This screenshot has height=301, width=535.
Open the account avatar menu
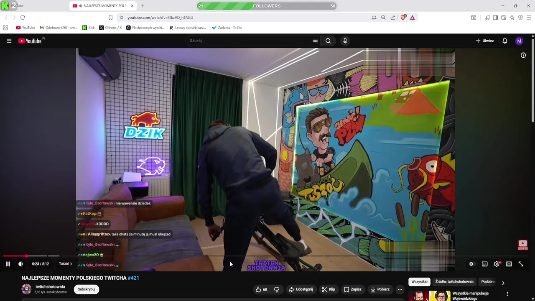pyautogui.click(x=519, y=41)
